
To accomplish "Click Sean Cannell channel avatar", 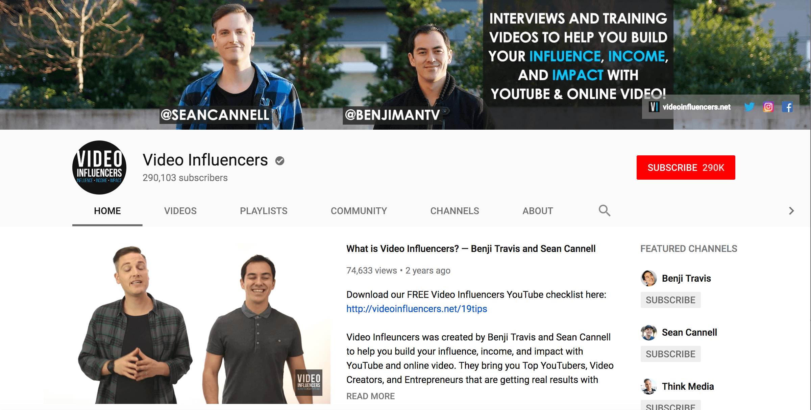I will coord(648,332).
